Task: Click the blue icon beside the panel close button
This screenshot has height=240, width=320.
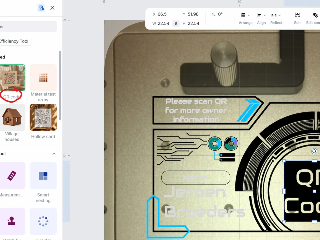Action: pyautogui.click(x=41, y=8)
